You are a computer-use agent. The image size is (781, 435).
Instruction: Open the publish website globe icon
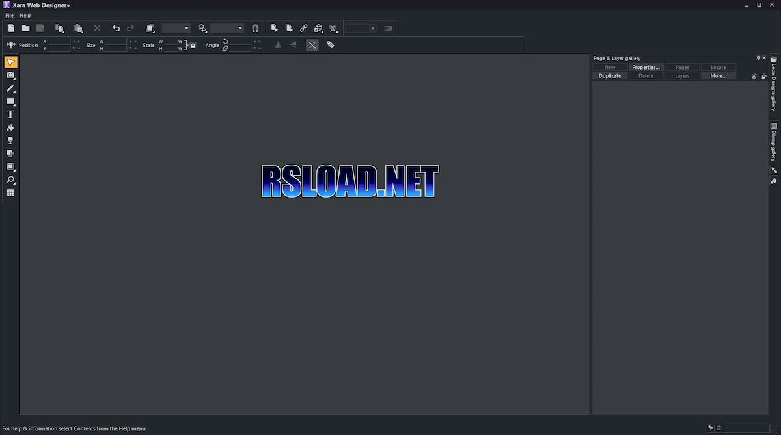click(x=318, y=28)
